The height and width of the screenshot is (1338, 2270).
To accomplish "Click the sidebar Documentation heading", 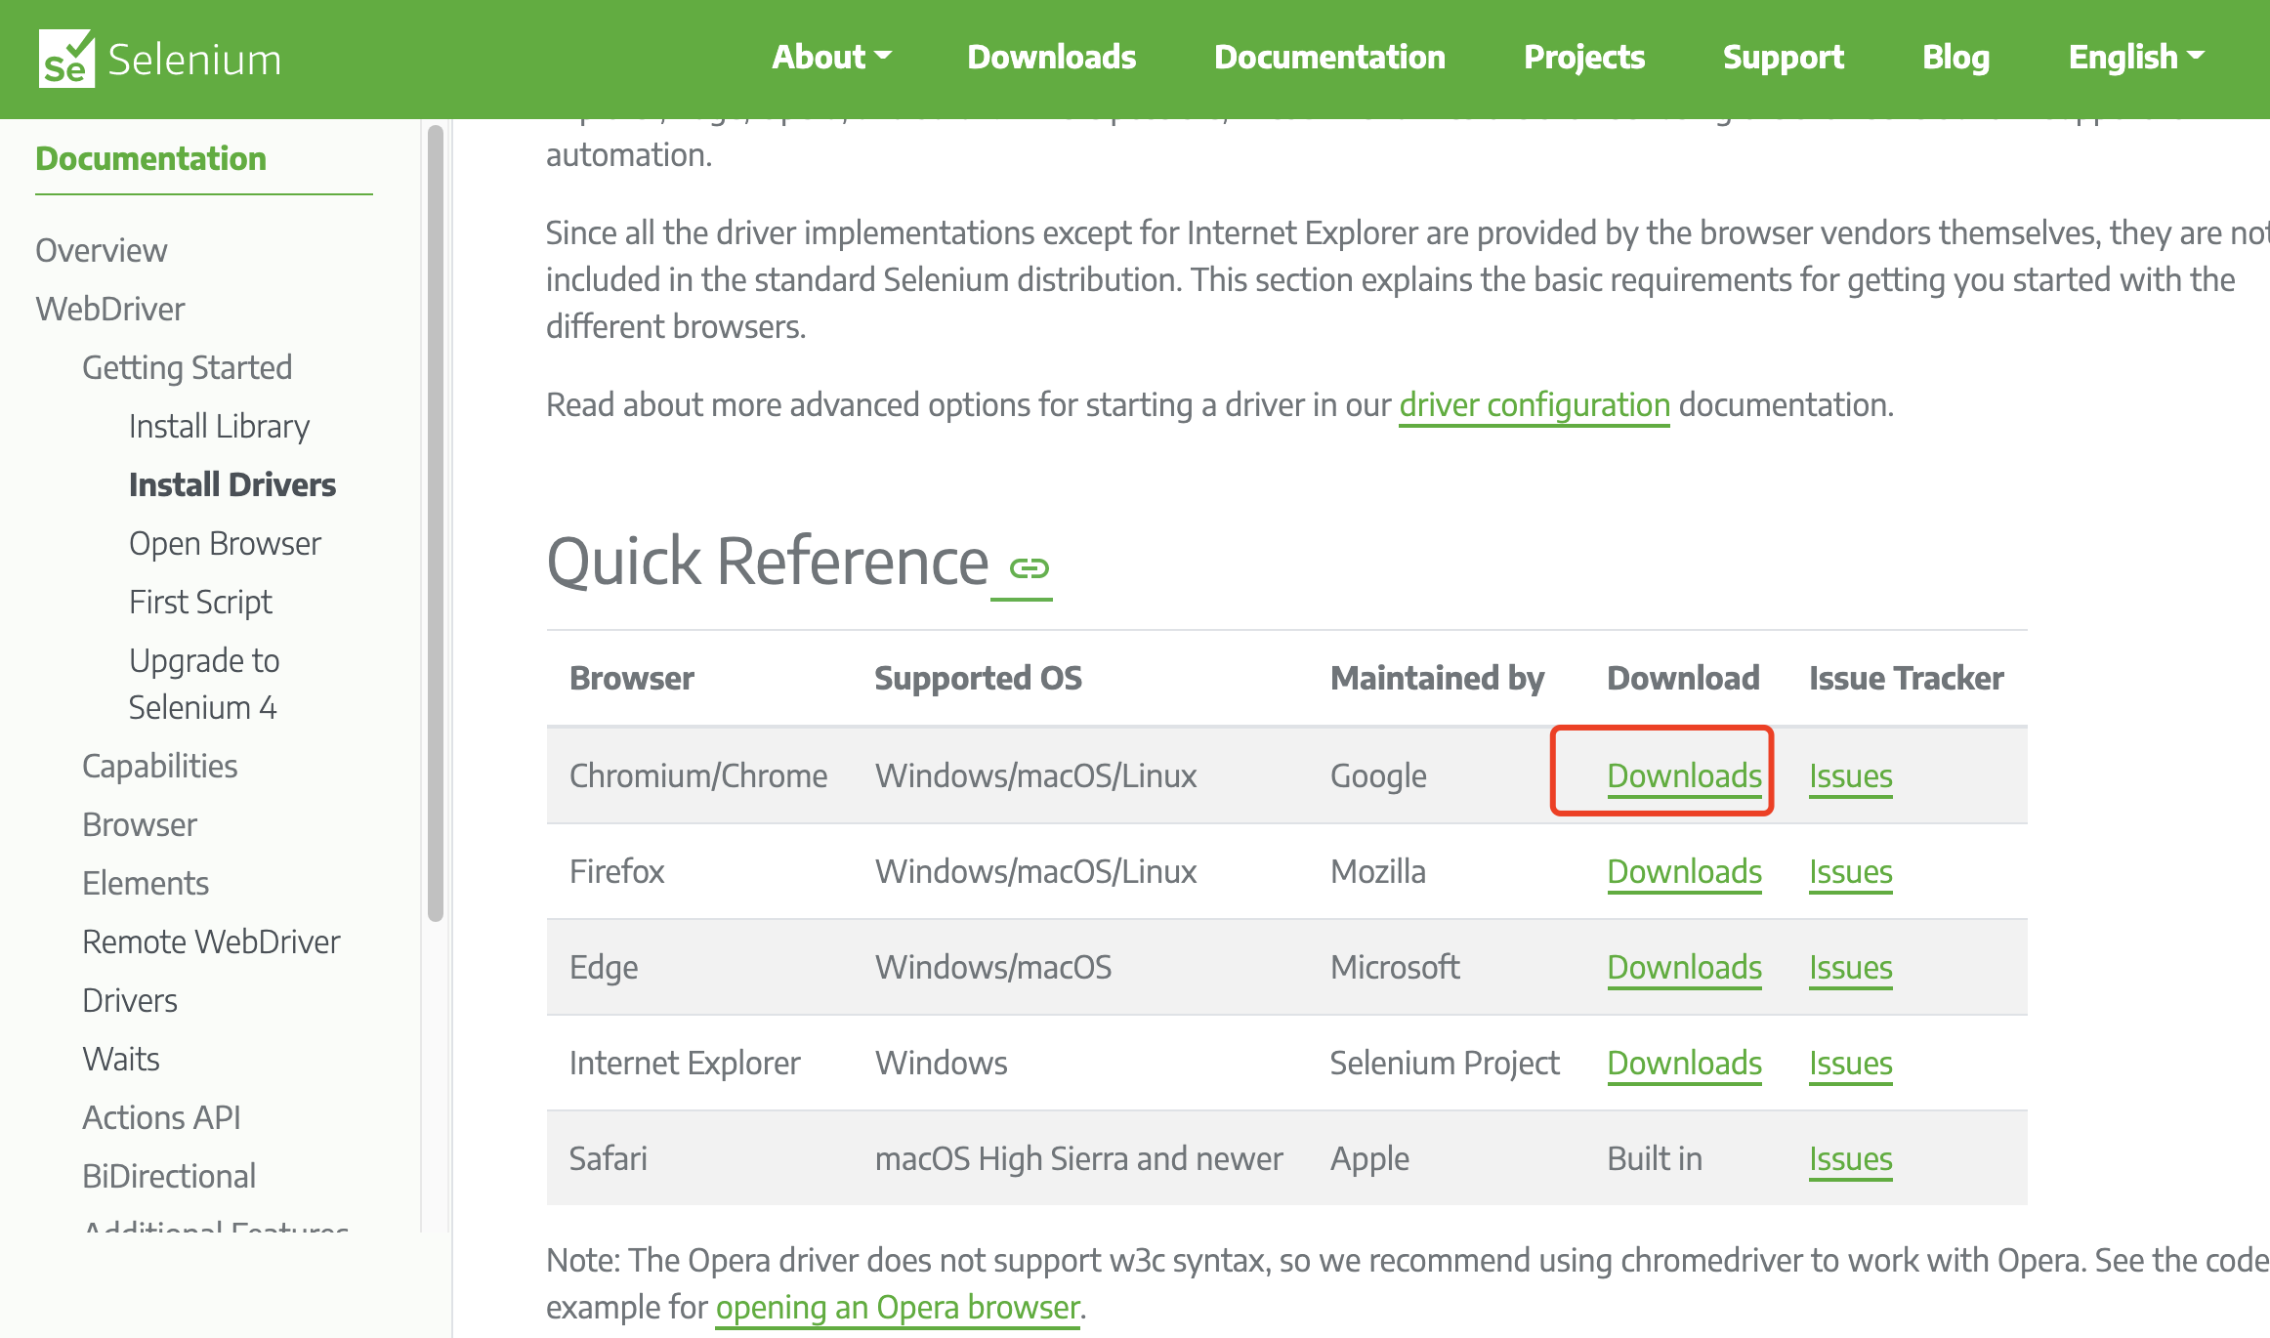I will point(150,158).
